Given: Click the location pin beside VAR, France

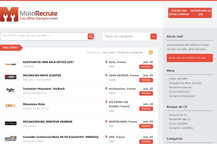Looking at the screenshot, I should tap(106, 137).
